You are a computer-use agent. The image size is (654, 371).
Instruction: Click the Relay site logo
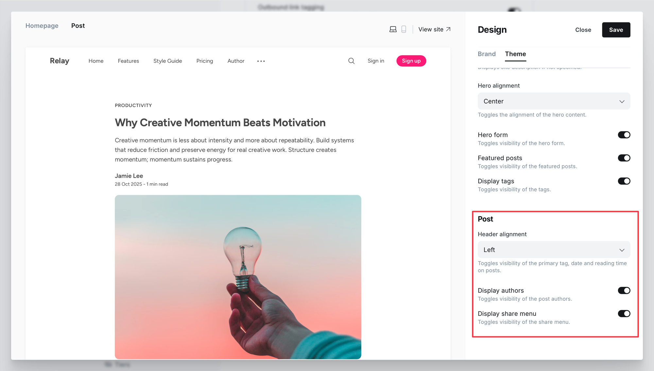(60, 61)
